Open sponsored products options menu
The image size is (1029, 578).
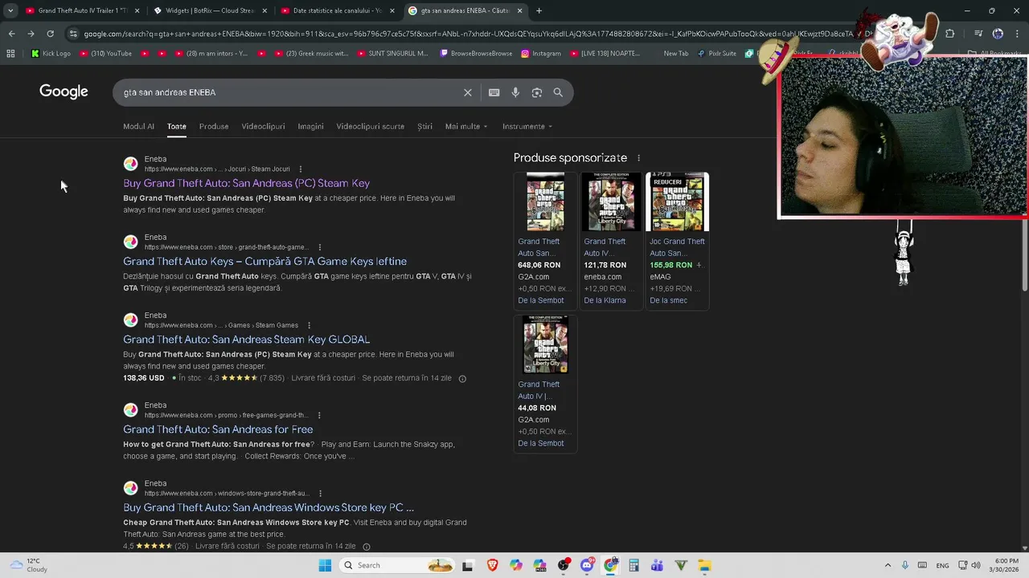[639, 158]
